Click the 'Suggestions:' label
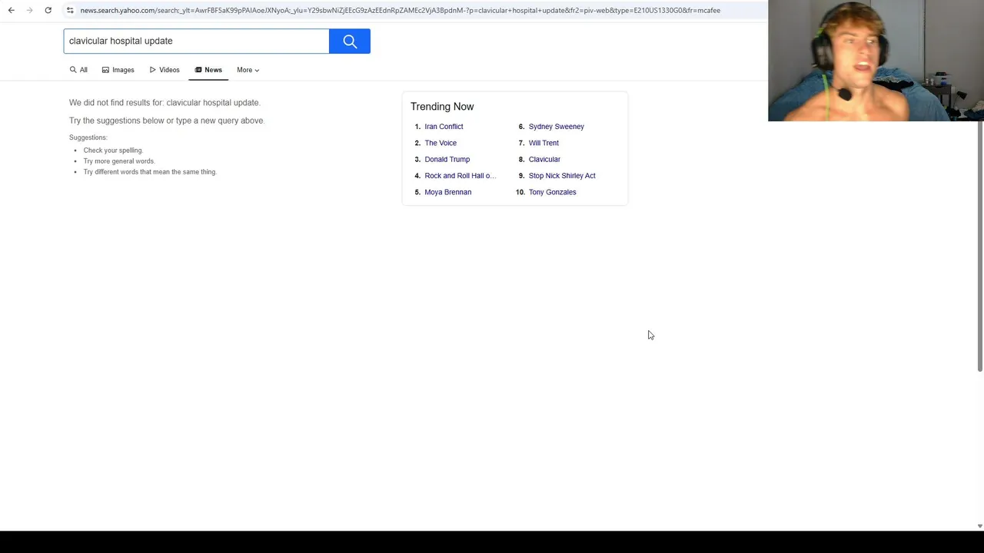Image resolution: width=984 pixels, height=553 pixels. [x=88, y=137]
